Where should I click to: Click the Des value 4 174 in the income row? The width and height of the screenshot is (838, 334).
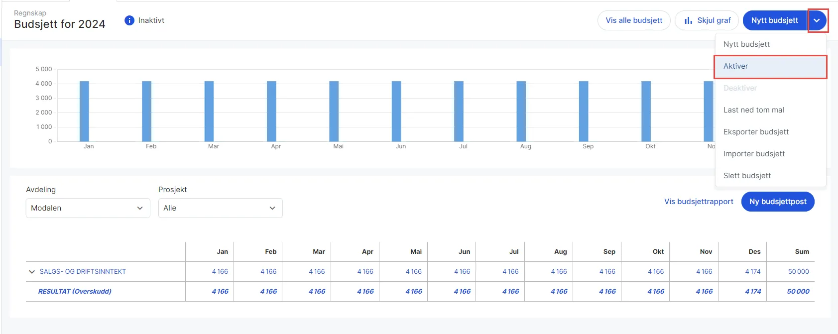[x=753, y=272]
